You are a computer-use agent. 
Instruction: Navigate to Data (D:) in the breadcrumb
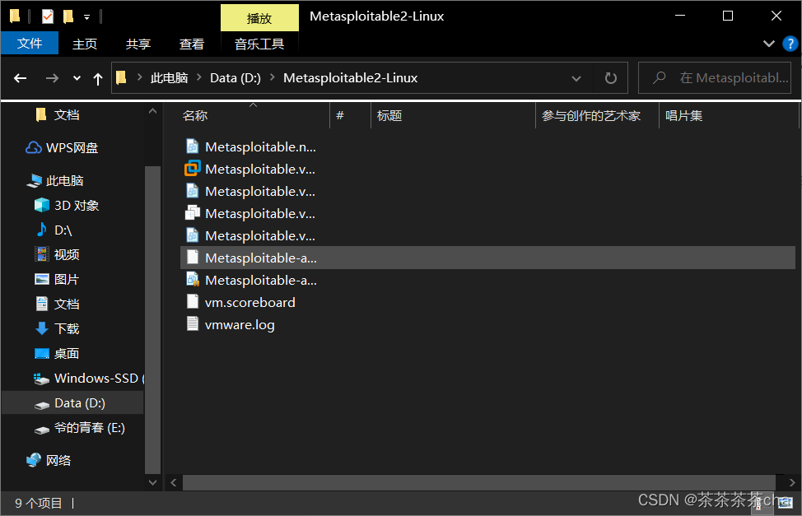pyautogui.click(x=235, y=77)
